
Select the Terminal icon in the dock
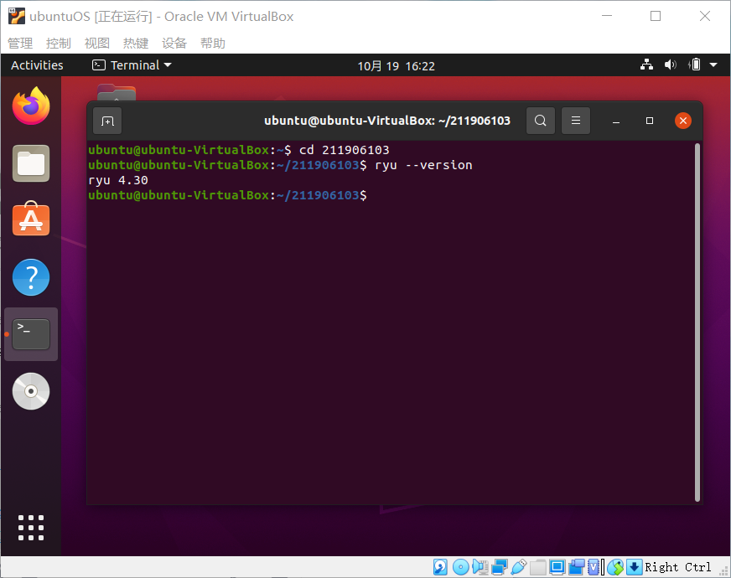point(31,334)
